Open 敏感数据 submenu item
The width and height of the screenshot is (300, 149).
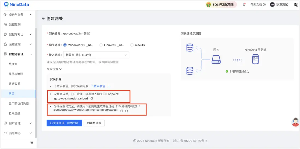pyautogui.click(x=14, y=84)
